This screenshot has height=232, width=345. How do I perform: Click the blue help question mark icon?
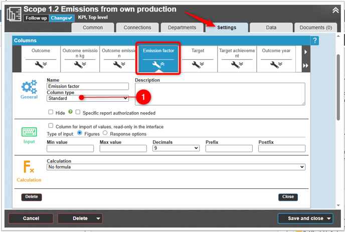(315, 41)
